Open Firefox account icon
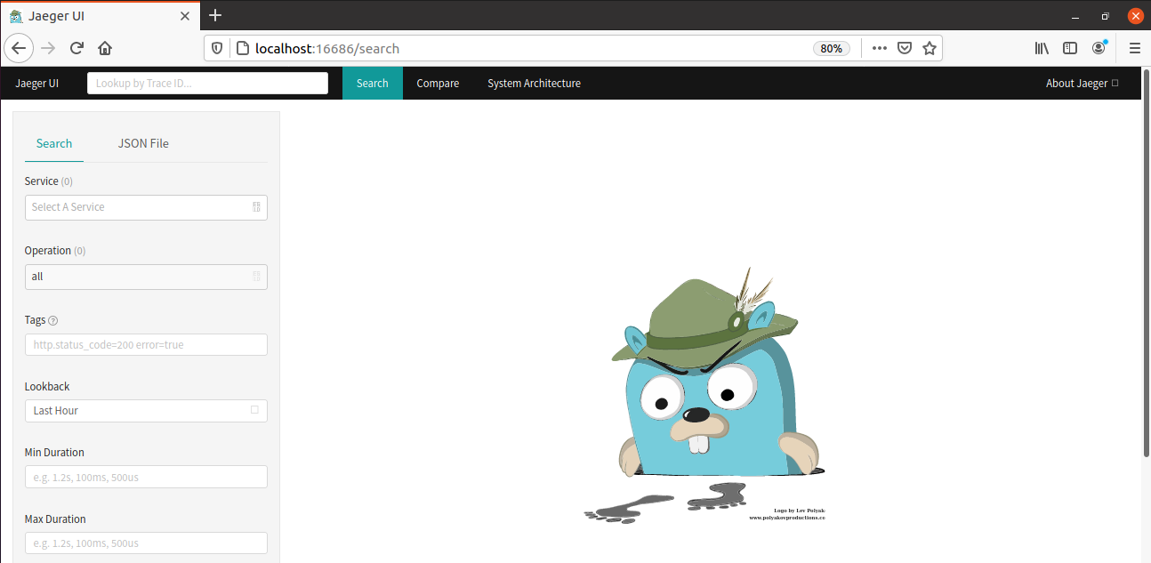This screenshot has width=1151, height=563. [1099, 48]
